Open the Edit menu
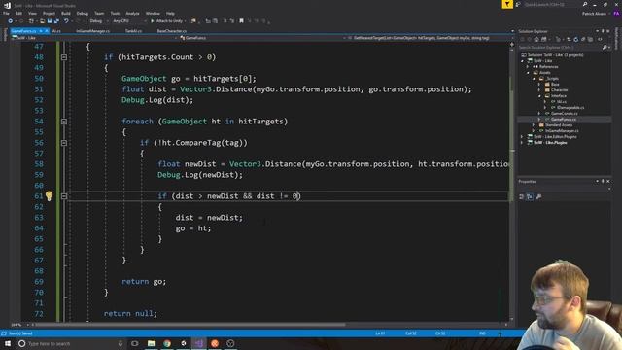 pyautogui.click(x=18, y=13)
